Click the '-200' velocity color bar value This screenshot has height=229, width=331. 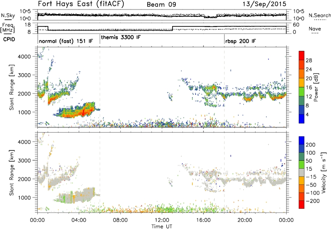(x=312, y=201)
